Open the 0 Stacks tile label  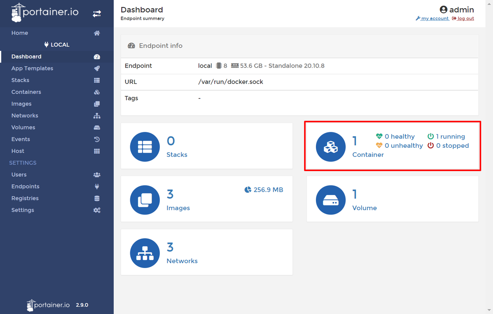(177, 155)
